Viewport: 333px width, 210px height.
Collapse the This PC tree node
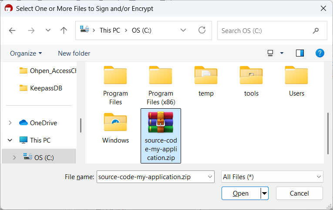(10, 140)
